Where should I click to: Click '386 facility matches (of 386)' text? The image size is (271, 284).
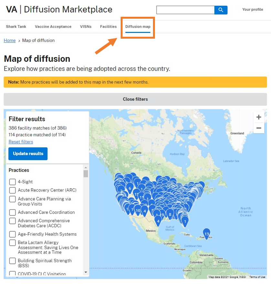pos(38,128)
